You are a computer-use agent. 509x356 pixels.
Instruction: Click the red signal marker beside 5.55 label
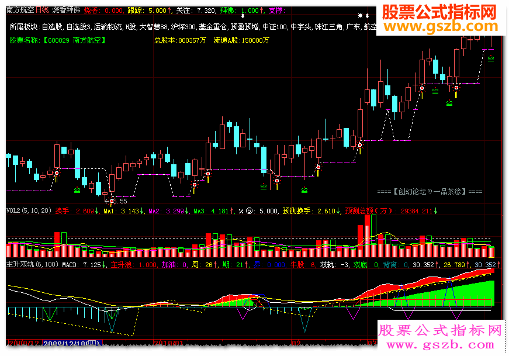pyautogui.click(x=112, y=201)
